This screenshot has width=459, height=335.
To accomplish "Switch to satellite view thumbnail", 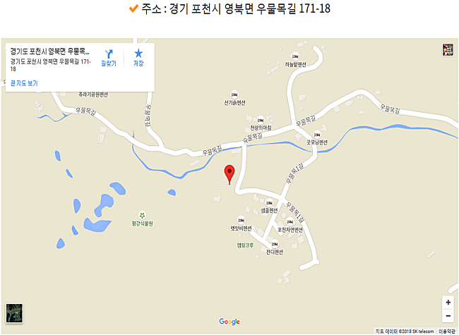I will coord(14,313).
